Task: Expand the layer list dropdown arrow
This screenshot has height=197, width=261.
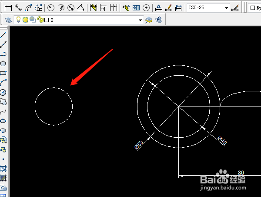Action: click(x=140, y=20)
